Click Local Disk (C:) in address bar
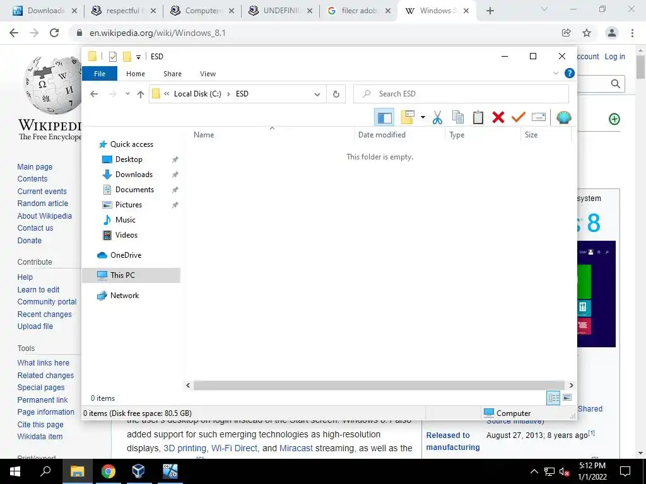The width and height of the screenshot is (646, 484). [x=197, y=94]
